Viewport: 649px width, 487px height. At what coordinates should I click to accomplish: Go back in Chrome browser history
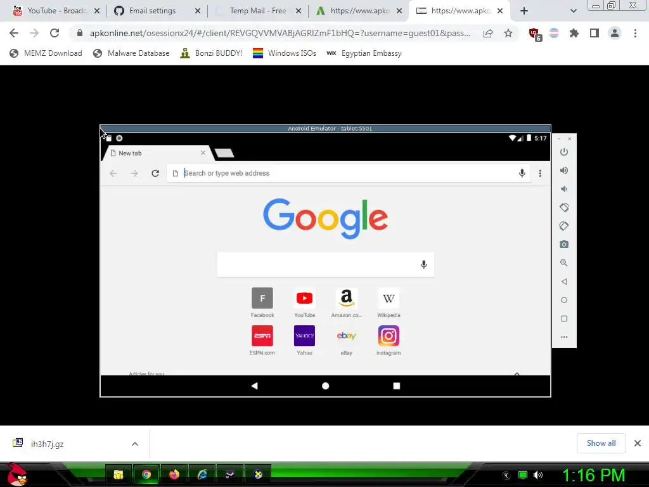14,33
